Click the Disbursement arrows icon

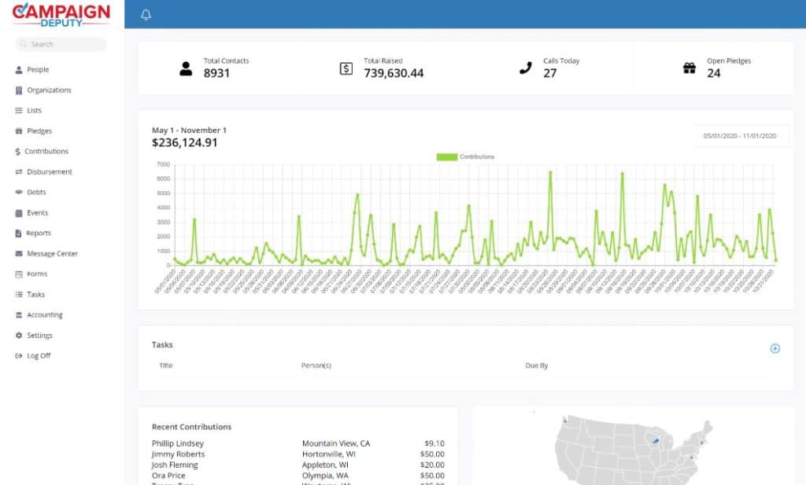pos(19,172)
